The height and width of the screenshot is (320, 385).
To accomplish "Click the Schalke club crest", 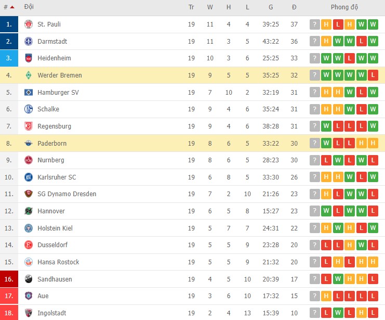I will [29, 109].
